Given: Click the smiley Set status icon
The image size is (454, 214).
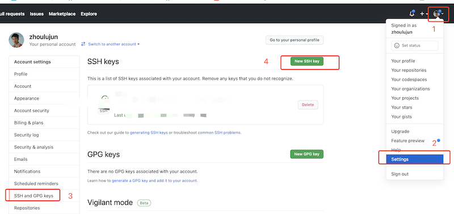Looking at the screenshot, I should (x=397, y=45).
